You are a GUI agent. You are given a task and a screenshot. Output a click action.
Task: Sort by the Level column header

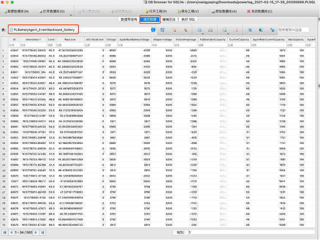pos(51,39)
